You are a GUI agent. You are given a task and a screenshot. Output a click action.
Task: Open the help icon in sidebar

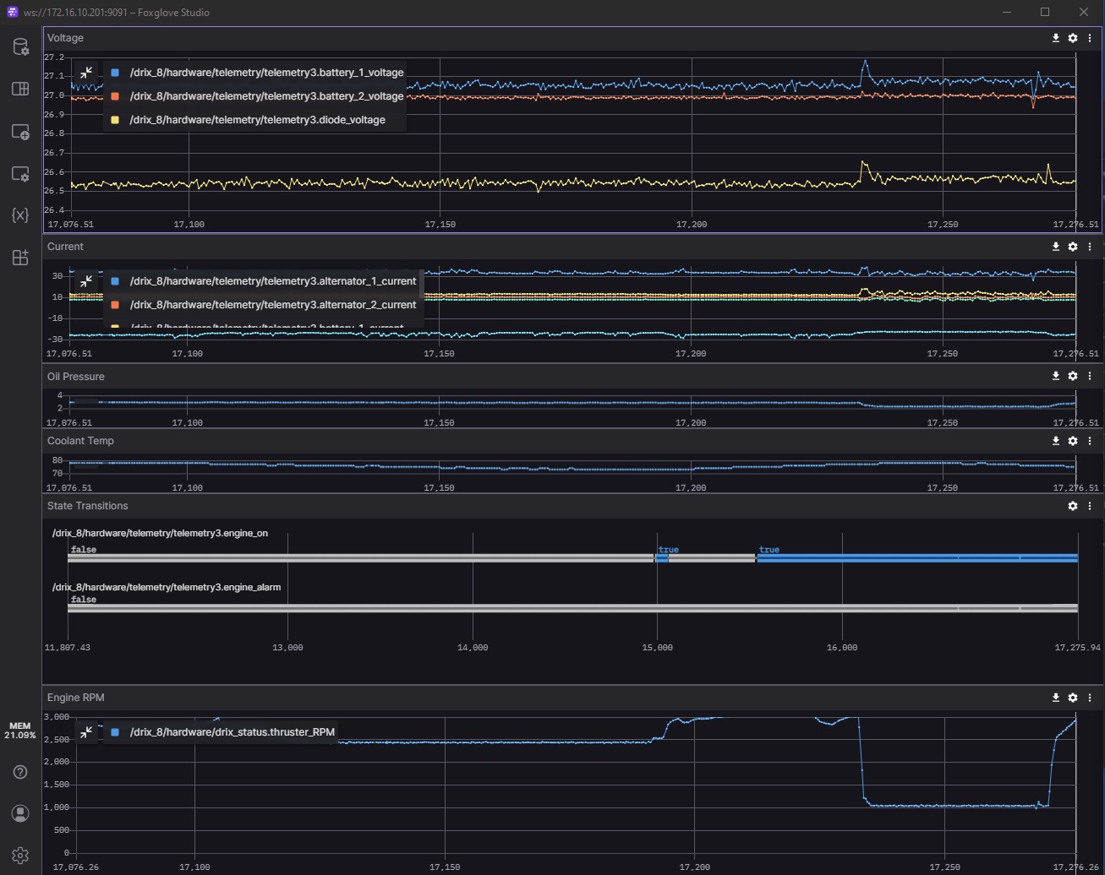click(x=20, y=772)
